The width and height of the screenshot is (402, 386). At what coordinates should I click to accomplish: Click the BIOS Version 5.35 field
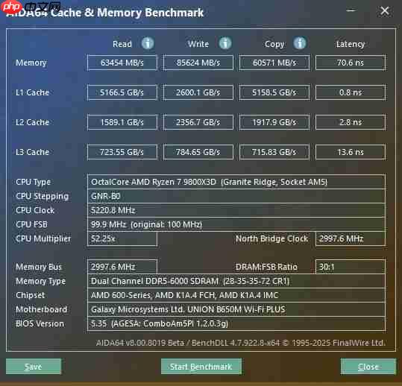[236, 323]
